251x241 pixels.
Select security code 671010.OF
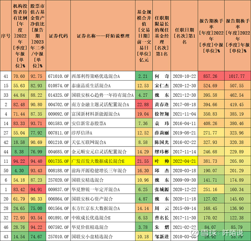pos(58,76)
